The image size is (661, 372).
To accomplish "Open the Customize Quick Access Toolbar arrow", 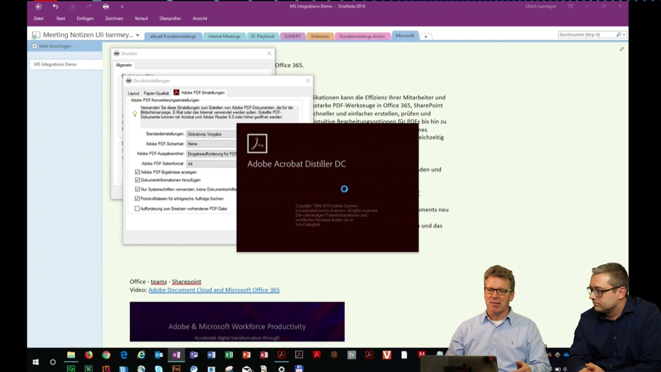I will point(122,7).
